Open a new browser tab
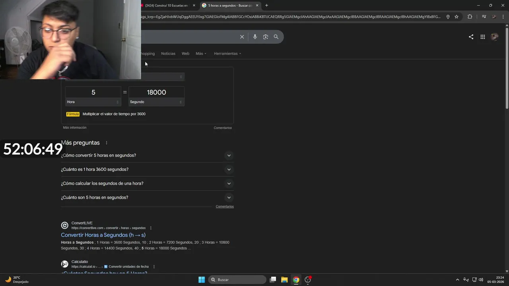This screenshot has height=286, width=509. [266, 6]
